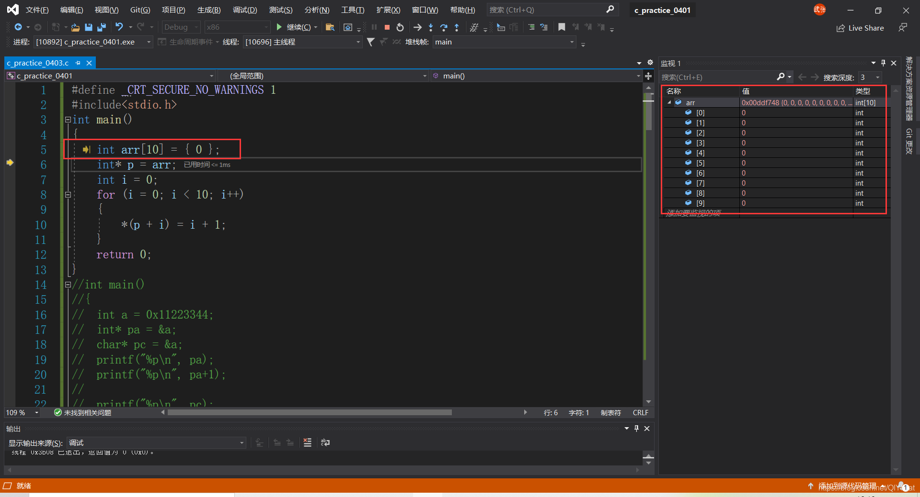Open the 调试(D) Debug menu
The image size is (920, 497).
click(x=245, y=10)
